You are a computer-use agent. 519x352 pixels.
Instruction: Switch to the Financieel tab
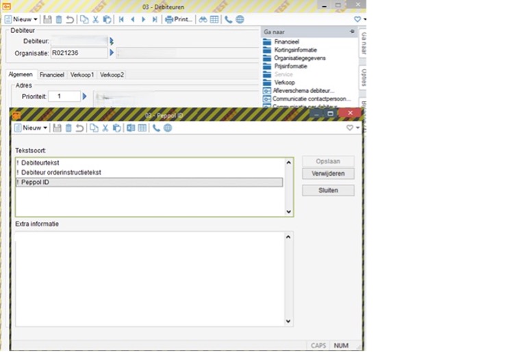[x=52, y=75]
